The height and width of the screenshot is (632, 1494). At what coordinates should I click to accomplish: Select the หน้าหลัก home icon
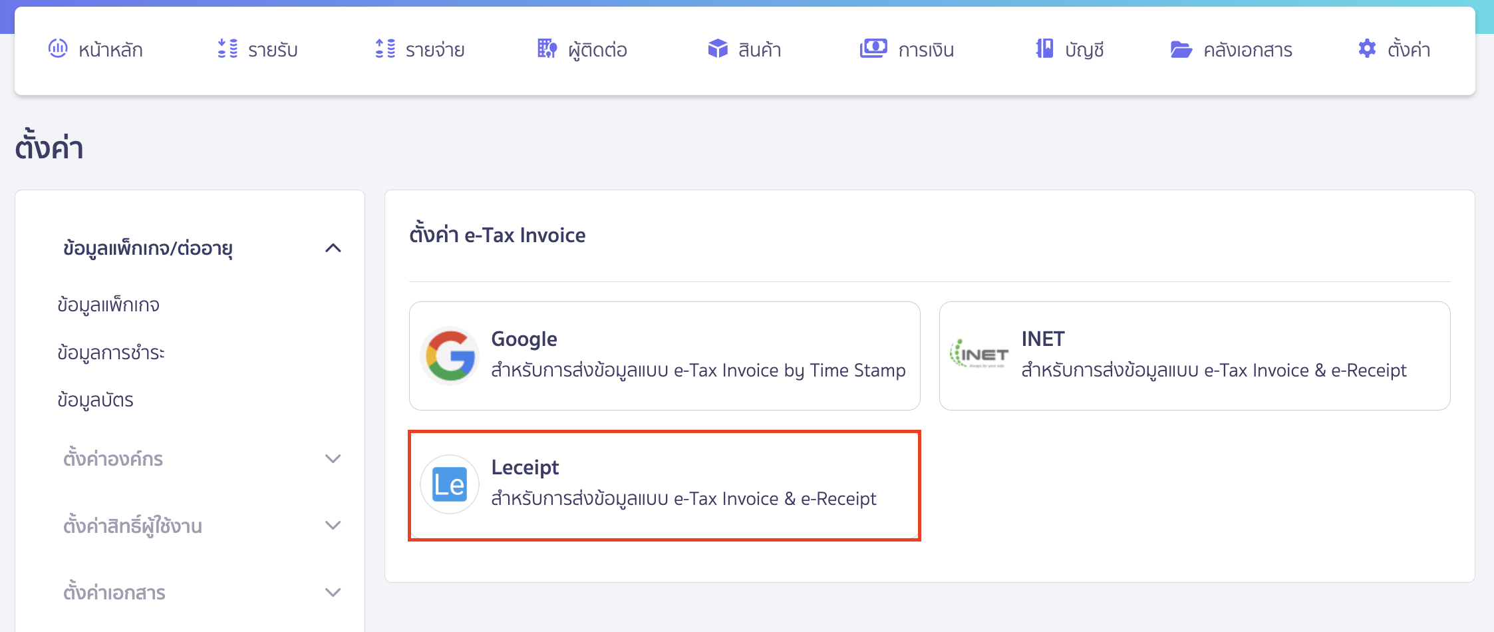click(x=58, y=49)
